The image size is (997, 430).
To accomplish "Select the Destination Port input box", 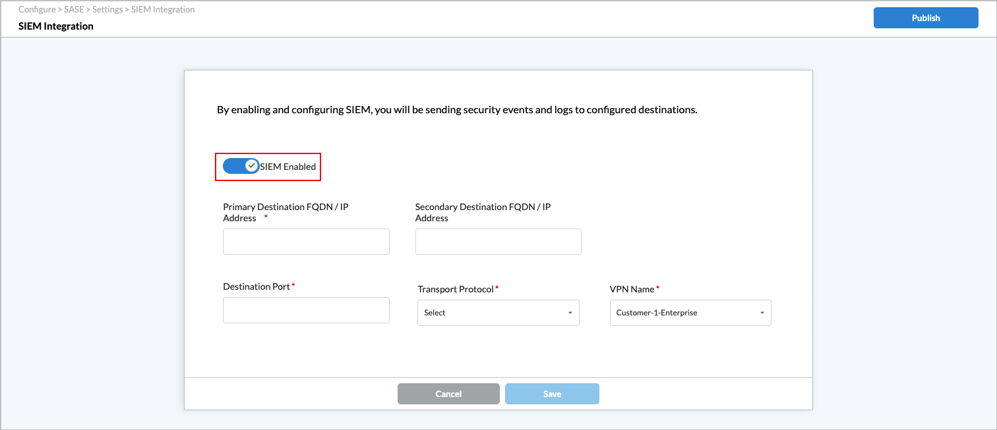I will pos(306,310).
